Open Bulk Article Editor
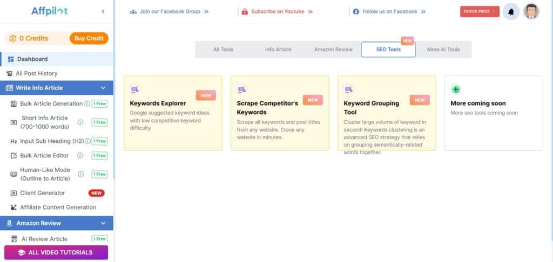 (x=44, y=156)
